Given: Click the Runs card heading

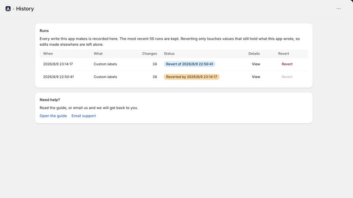Looking at the screenshot, I should pos(44,31).
